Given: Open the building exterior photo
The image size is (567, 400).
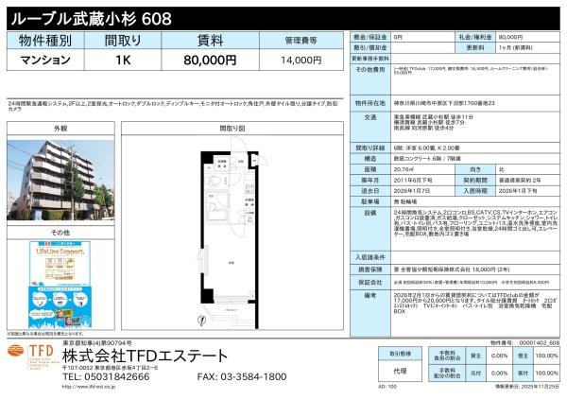Looking at the screenshot, I should pos(60,180).
